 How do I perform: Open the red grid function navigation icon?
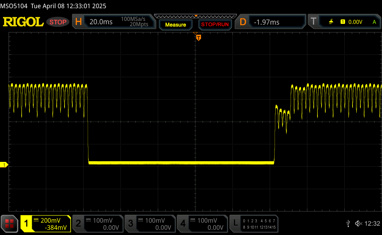(x=10, y=223)
